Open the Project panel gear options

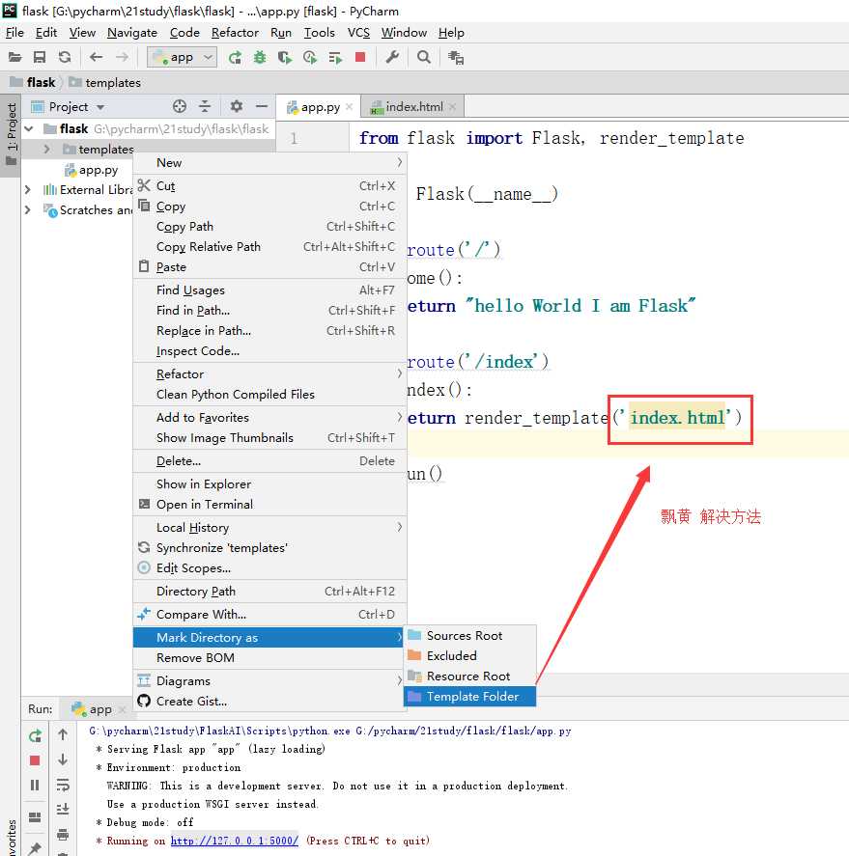[x=236, y=106]
